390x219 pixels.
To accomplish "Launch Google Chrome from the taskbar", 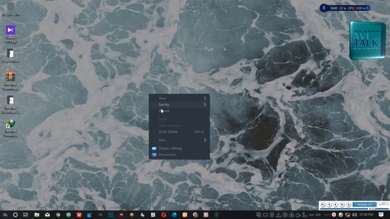I will 58,215.
